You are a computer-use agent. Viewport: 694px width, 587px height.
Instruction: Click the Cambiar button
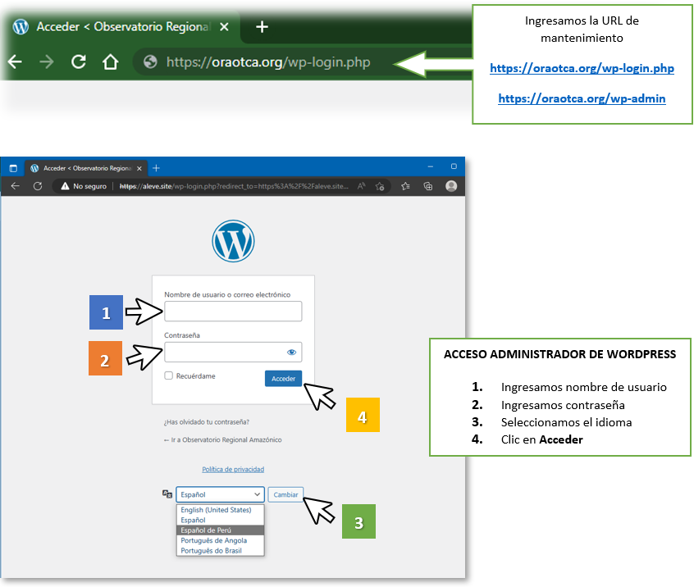pos(285,494)
